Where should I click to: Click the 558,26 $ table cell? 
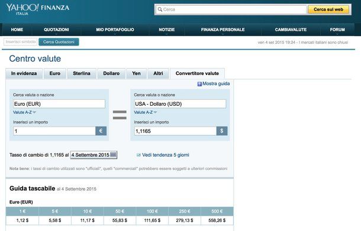[x=217, y=220]
